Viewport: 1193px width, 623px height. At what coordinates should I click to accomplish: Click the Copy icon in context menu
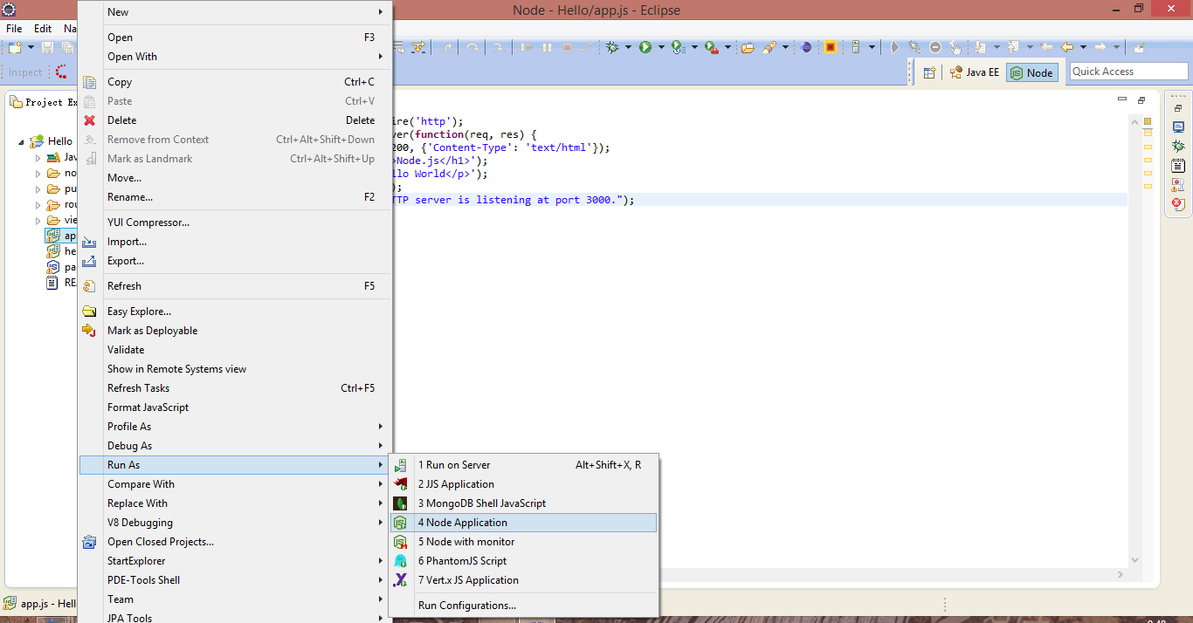point(89,82)
